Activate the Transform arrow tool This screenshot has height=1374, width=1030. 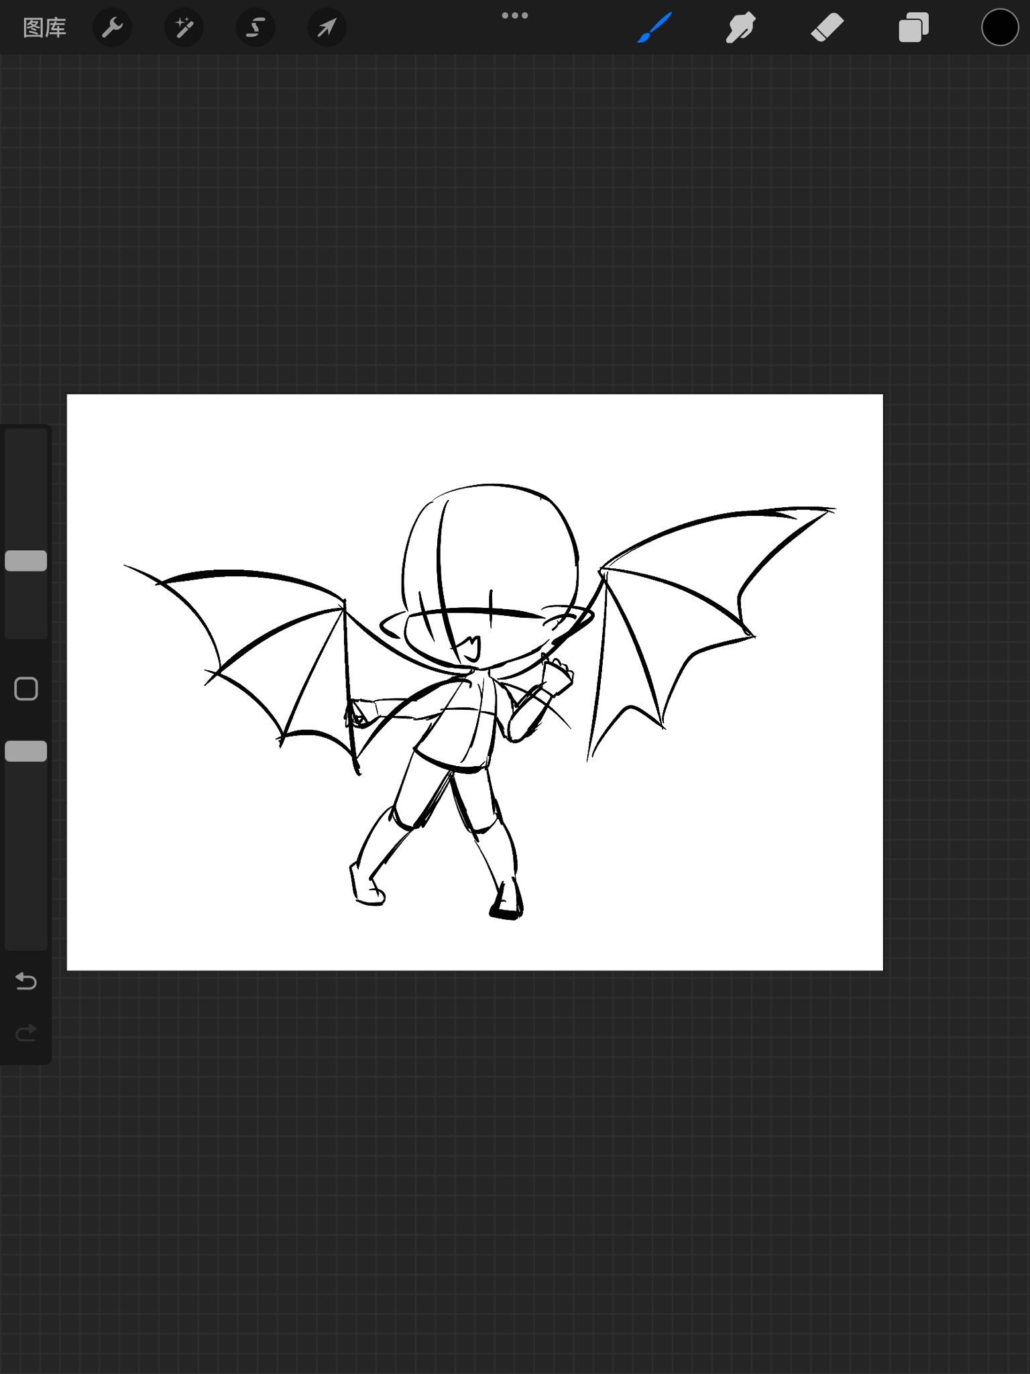327,28
